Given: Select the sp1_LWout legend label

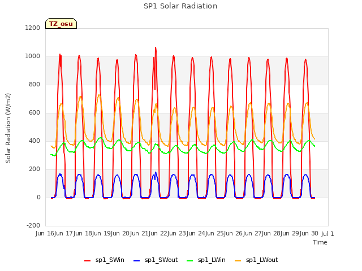Looking at the screenshot, I should pyautogui.click(x=262, y=260).
